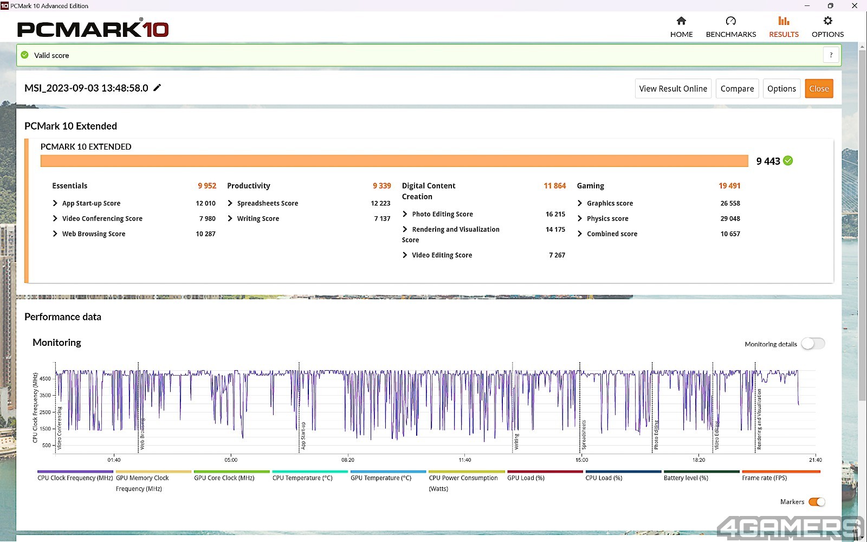
Task: Select Frame rate (FPS) legend item
Action: point(781,475)
